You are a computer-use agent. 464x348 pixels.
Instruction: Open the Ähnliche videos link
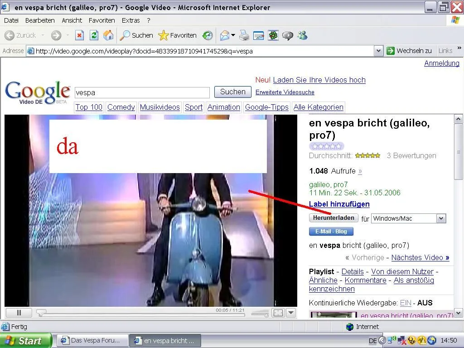(x=323, y=280)
